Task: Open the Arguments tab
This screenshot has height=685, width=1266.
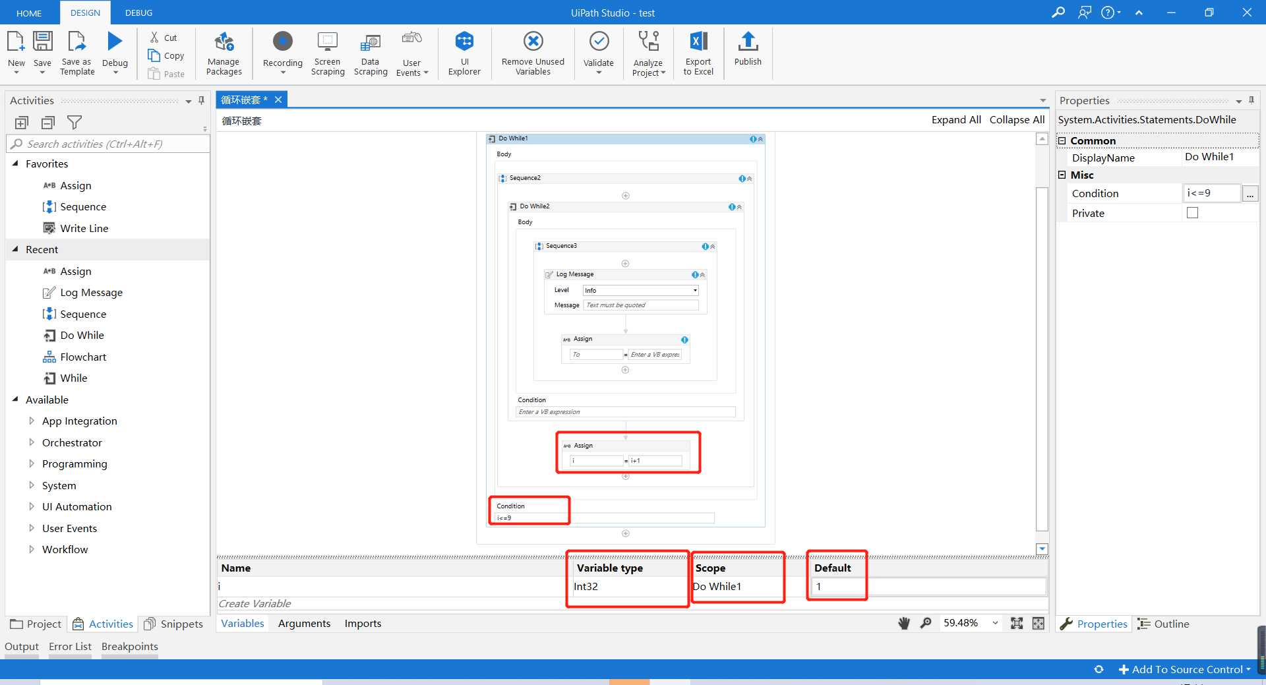Action: (304, 623)
